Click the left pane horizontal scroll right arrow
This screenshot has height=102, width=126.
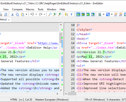pyautogui.click(x=57, y=94)
